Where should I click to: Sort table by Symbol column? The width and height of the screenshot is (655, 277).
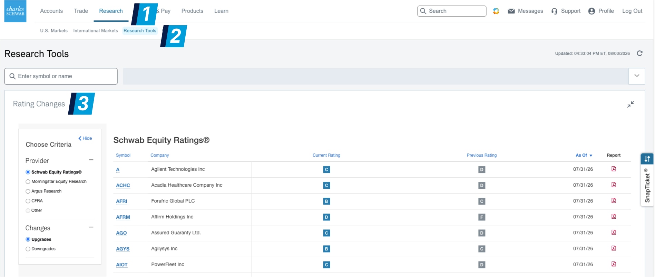click(123, 155)
